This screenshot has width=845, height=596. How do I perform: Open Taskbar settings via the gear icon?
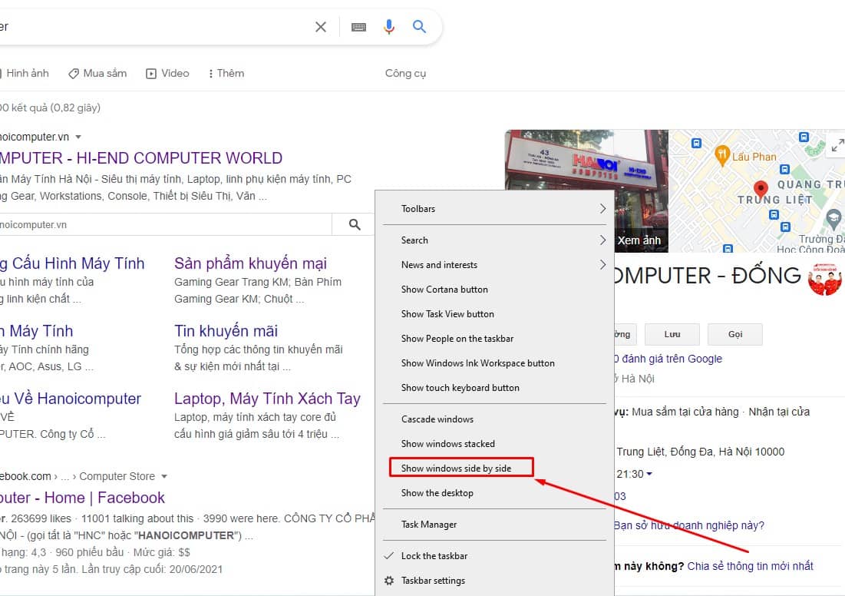(389, 581)
